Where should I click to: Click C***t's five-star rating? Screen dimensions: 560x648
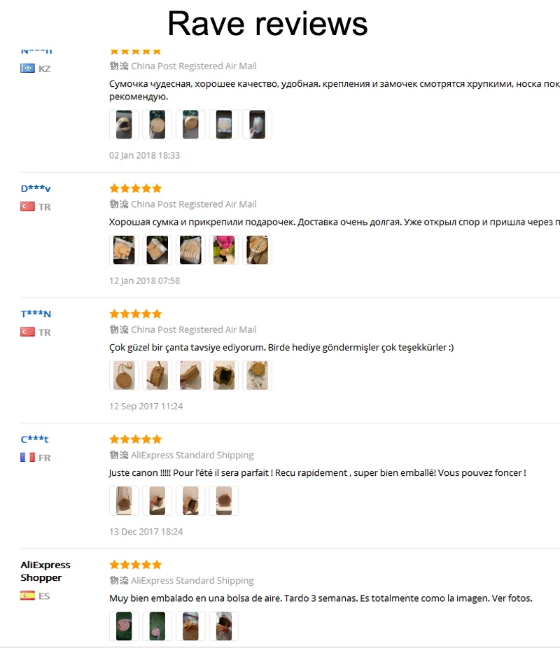click(135, 439)
